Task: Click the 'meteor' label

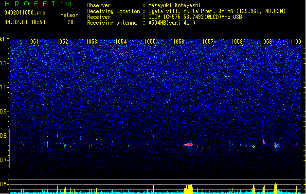Action: click(69, 15)
